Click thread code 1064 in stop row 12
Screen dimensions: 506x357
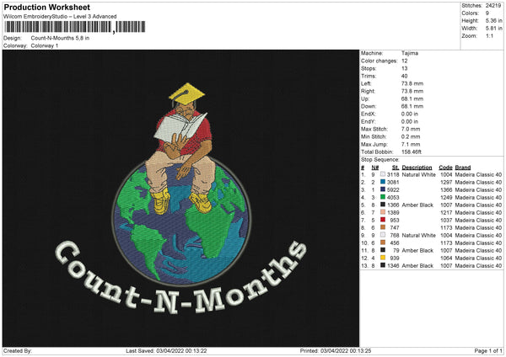point(446,258)
